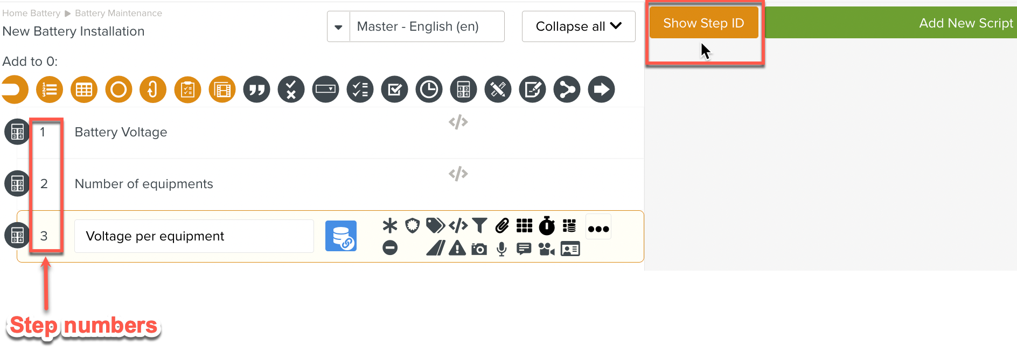The width and height of the screenshot is (1017, 358).
Task: Click the video camera icon
Action: tap(547, 249)
